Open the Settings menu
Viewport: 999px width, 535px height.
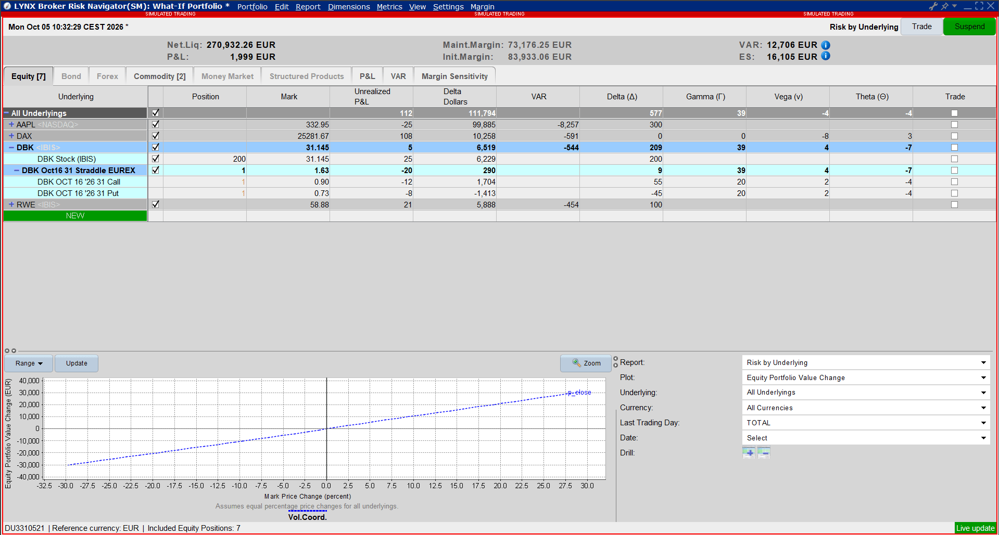448,7
